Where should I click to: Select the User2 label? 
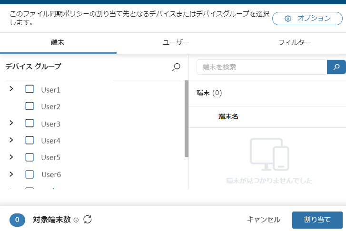click(x=51, y=107)
